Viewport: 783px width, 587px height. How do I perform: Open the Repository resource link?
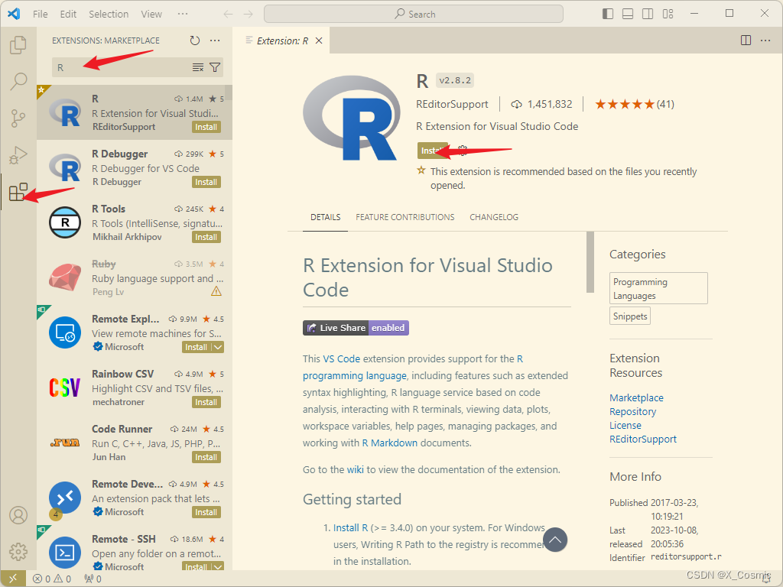tap(632, 412)
